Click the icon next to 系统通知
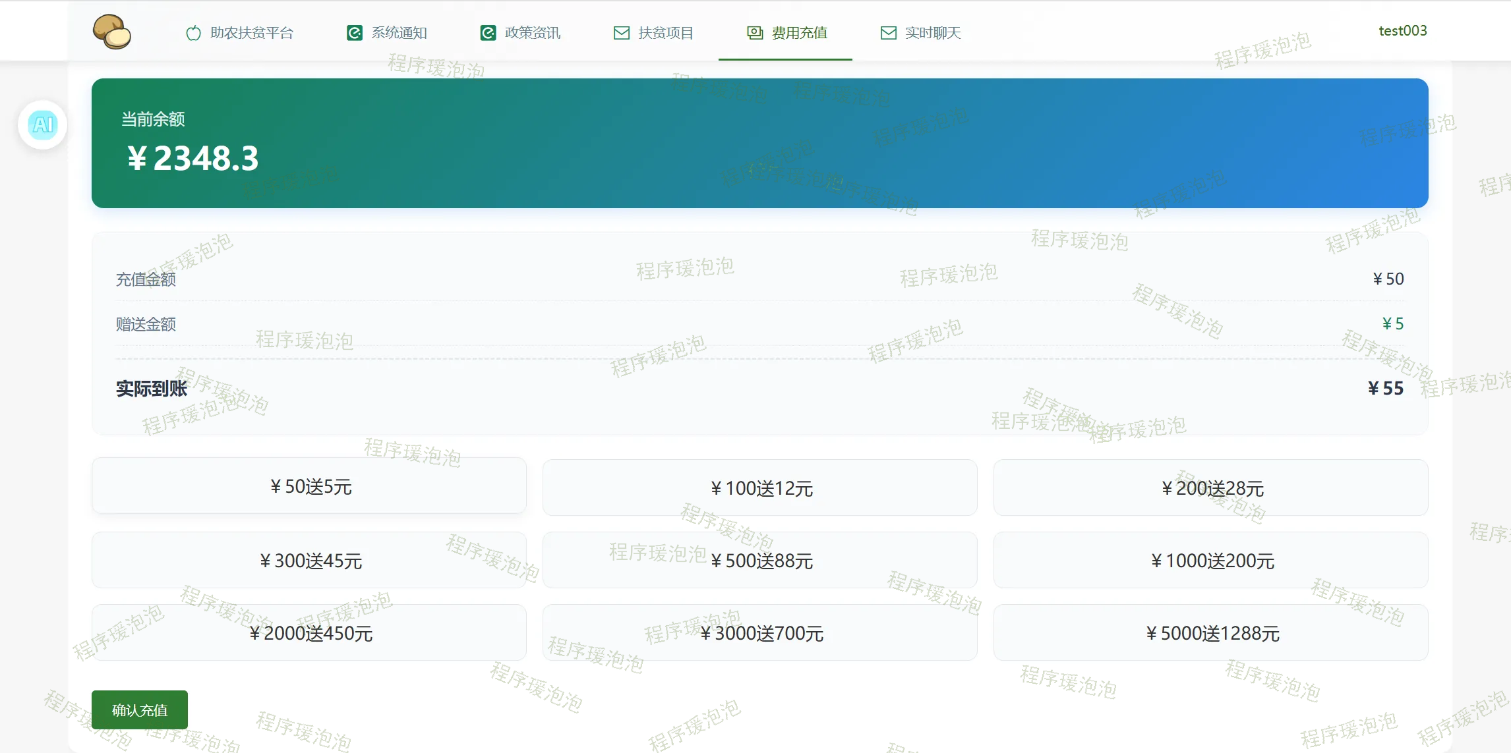This screenshot has height=753, width=1511. point(355,33)
